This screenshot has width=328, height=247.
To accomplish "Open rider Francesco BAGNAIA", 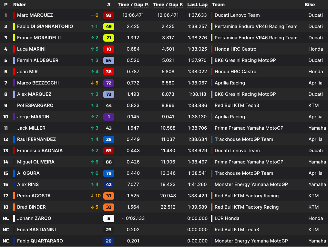I will pos(40,151).
